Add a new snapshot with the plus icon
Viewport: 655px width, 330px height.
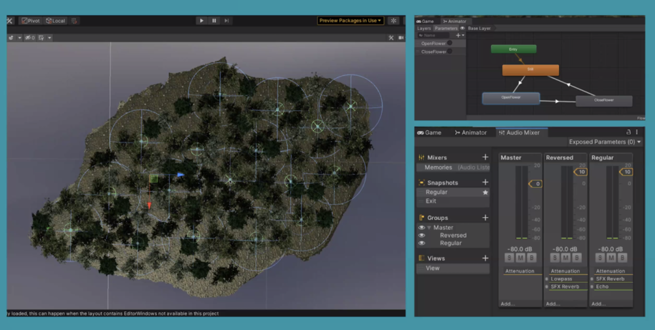coord(485,183)
